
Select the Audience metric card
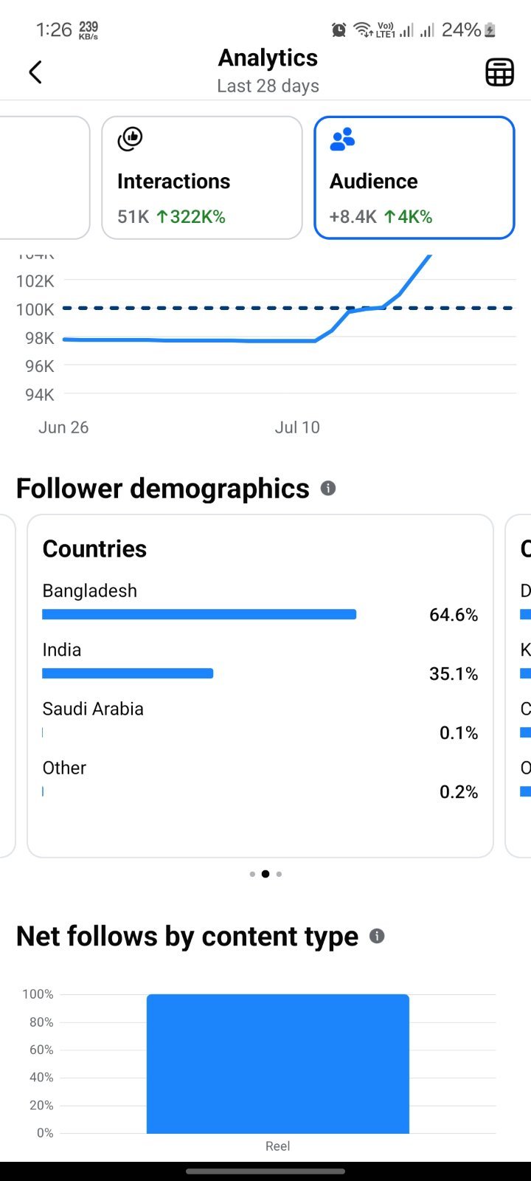click(x=414, y=178)
